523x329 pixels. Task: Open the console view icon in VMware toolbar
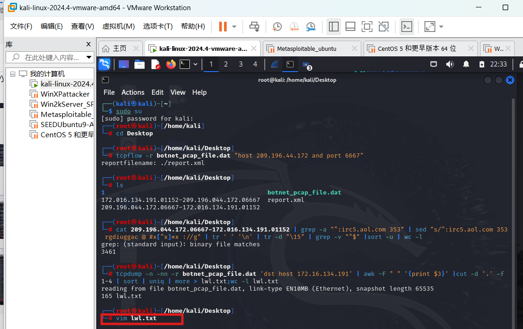coord(407,27)
